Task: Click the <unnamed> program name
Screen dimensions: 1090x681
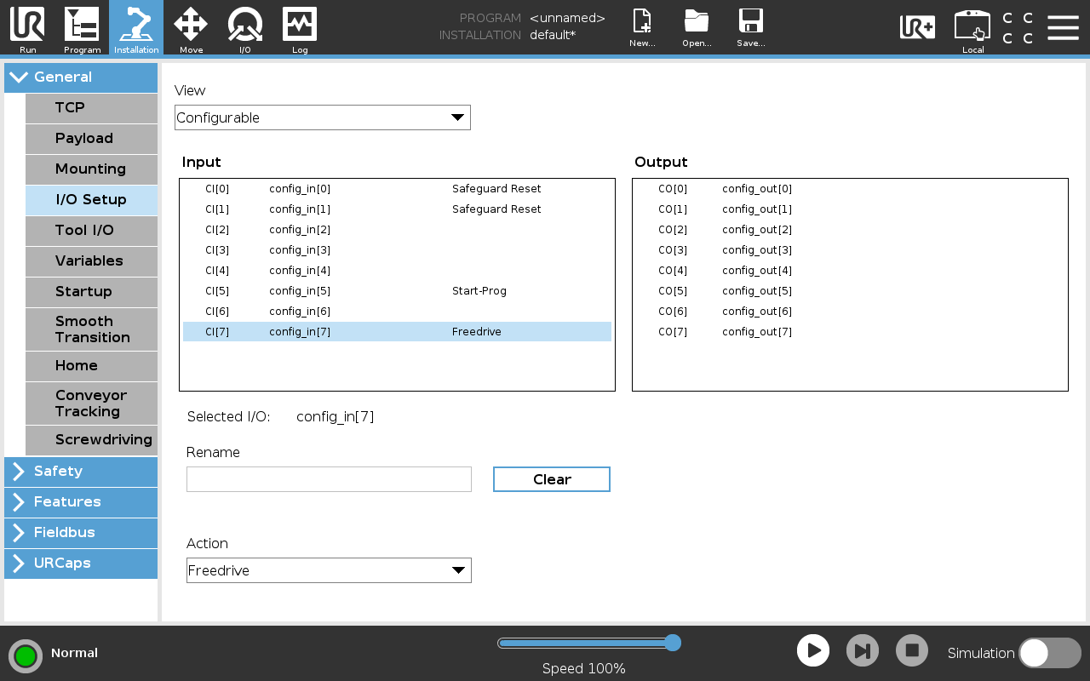Action: tap(567, 18)
